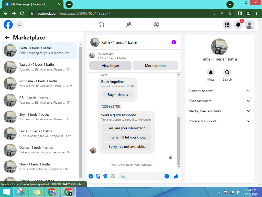Send 'Sorry, it's not available.' response

(x=127, y=146)
